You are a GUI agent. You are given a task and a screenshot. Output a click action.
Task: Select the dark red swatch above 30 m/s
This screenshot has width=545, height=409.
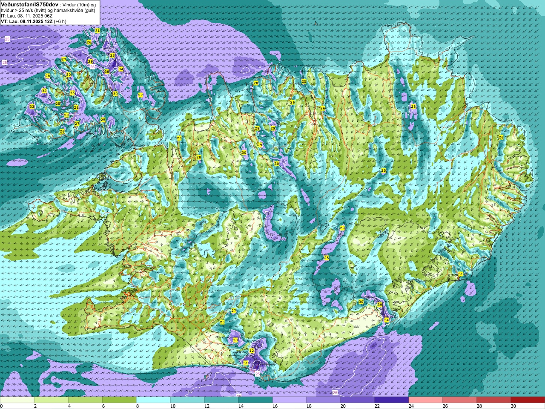click(x=528, y=400)
